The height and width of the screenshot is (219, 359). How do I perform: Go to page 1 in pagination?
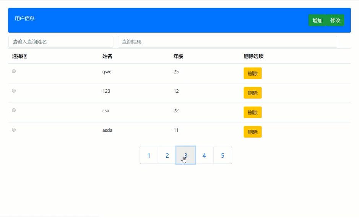[149, 155]
